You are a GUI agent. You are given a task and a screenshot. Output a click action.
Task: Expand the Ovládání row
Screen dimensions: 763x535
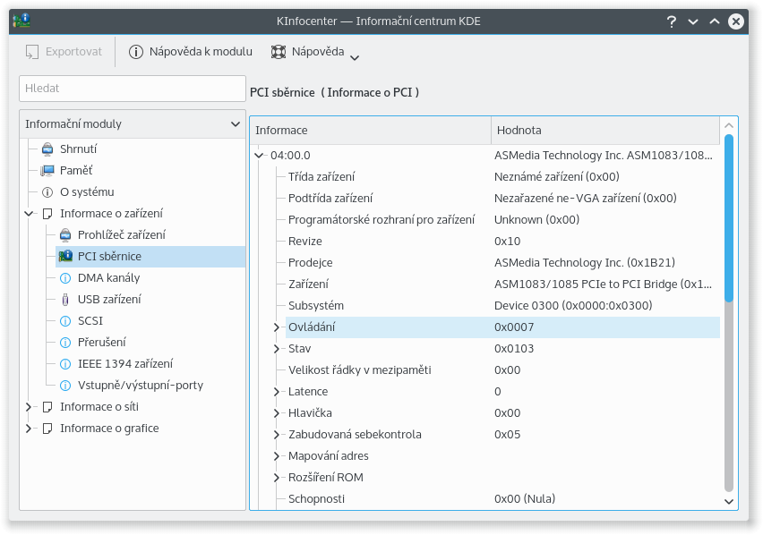click(277, 327)
